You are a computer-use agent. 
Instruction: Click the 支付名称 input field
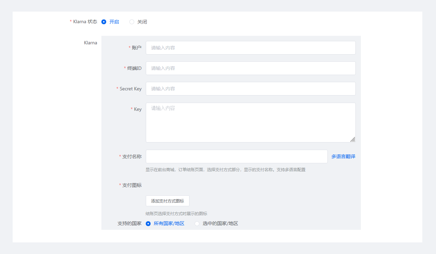click(x=236, y=156)
